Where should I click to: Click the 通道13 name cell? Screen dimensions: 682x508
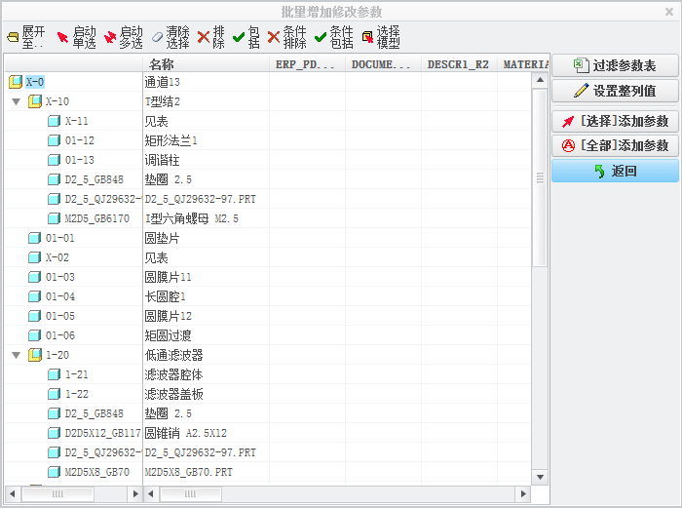pyautogui.click(x=206, y=82)
